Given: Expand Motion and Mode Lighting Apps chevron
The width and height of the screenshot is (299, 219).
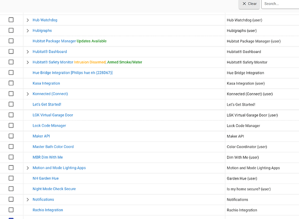Looking at the screenshot, I should click(x=28, y=168).
